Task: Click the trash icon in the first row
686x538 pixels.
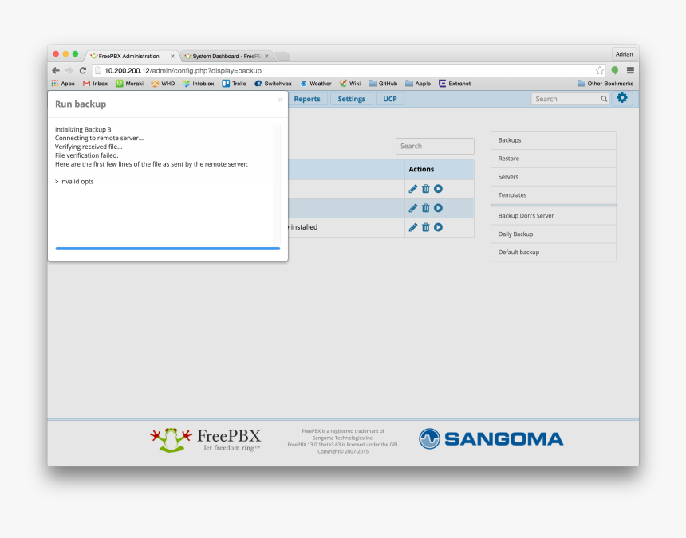Action: pos(426,189)
